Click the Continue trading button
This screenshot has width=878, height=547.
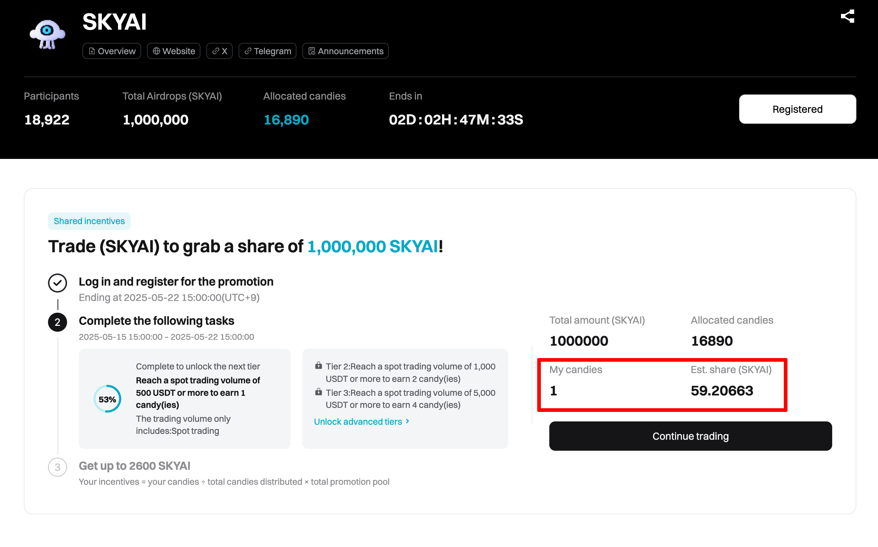point(690,436)
